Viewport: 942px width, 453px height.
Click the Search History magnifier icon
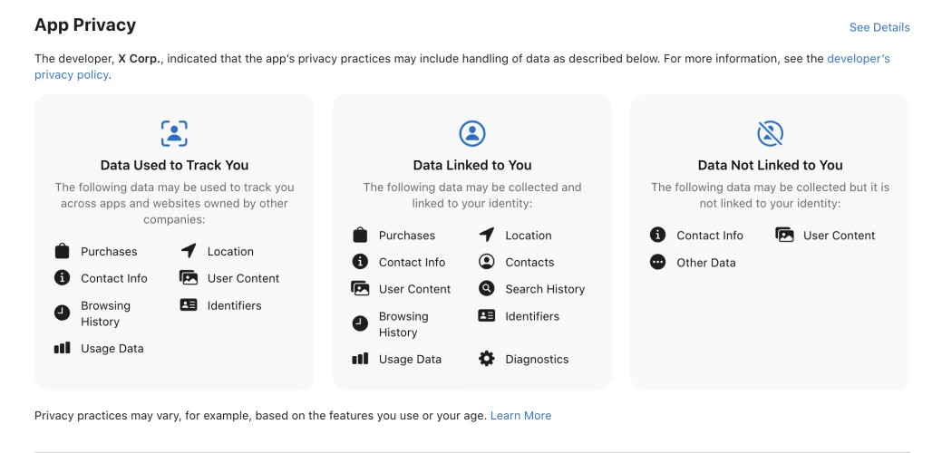click(x=487, y=289)
